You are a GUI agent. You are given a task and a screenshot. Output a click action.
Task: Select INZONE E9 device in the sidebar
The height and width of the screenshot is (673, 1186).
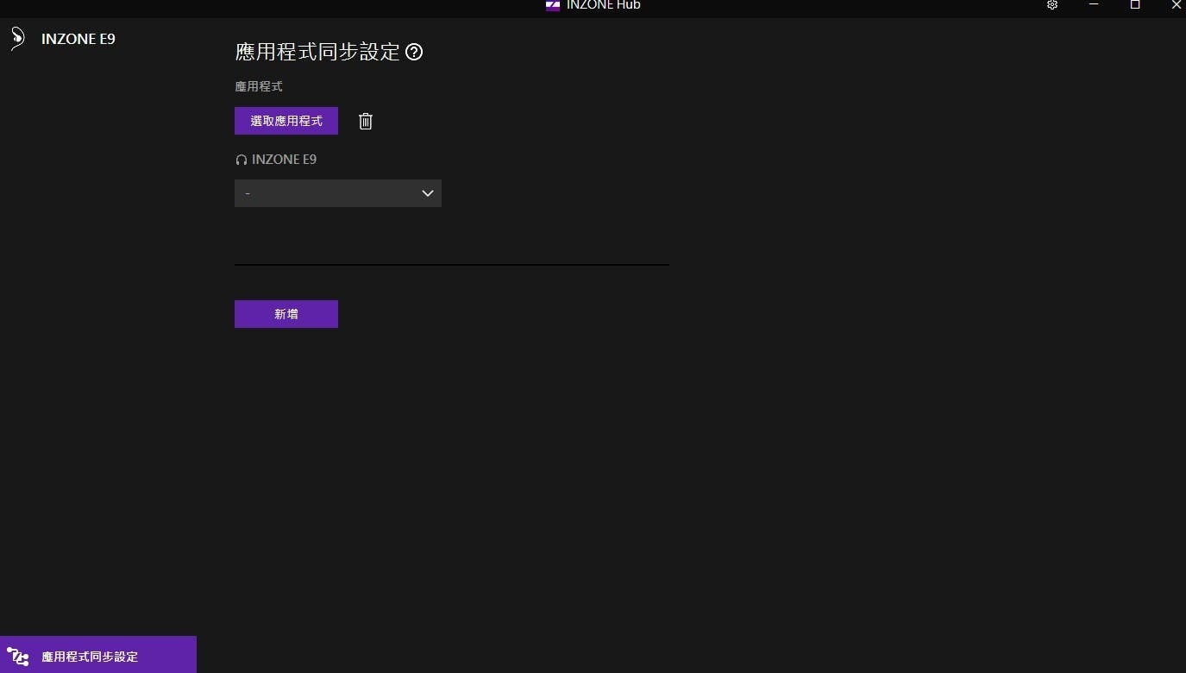coord(78,39)
